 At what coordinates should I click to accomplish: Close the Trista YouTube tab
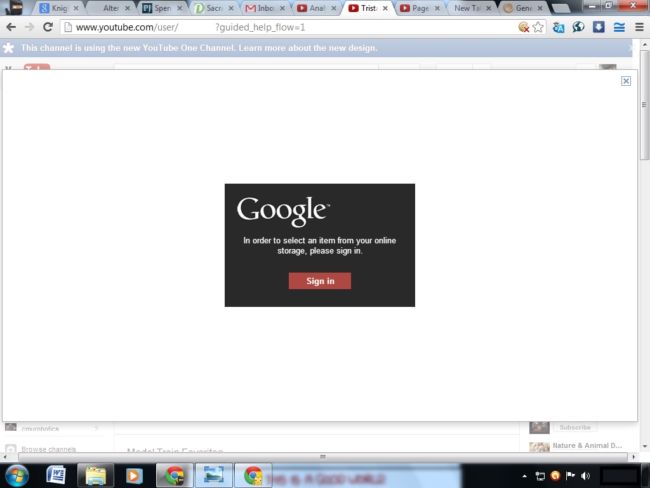tap(385, 8)
